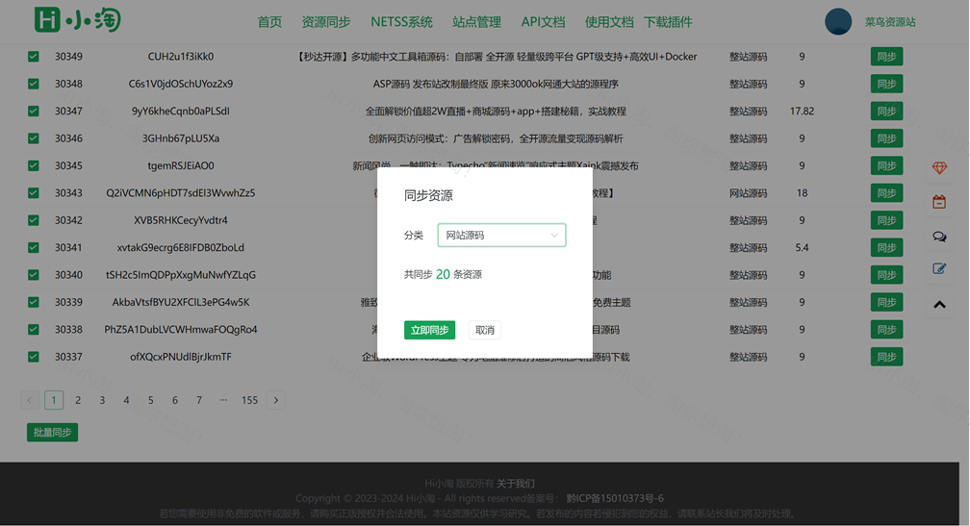
Task: Go to next page arrow in pagination
Action: [x=276, y=400]
